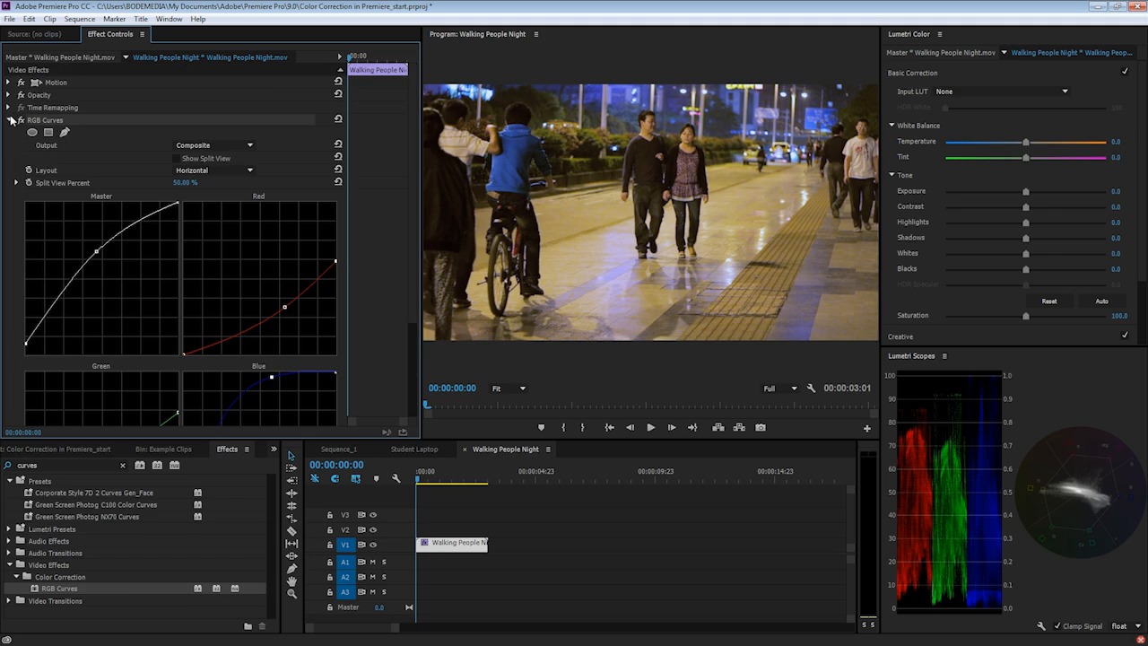
Task: Open the Program monitor button editor plus
Action: click(x=866, y=429)
